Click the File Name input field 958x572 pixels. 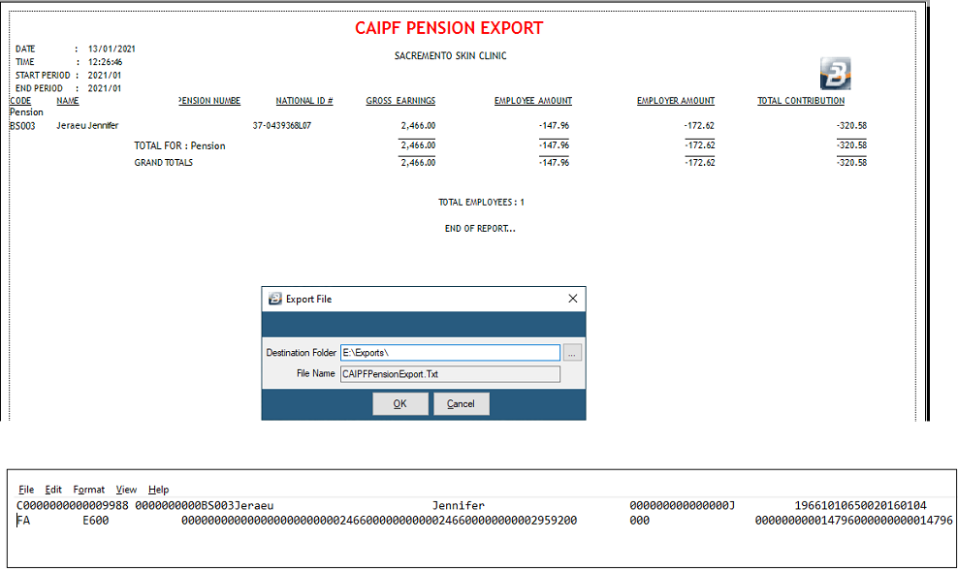click(450, 374)
